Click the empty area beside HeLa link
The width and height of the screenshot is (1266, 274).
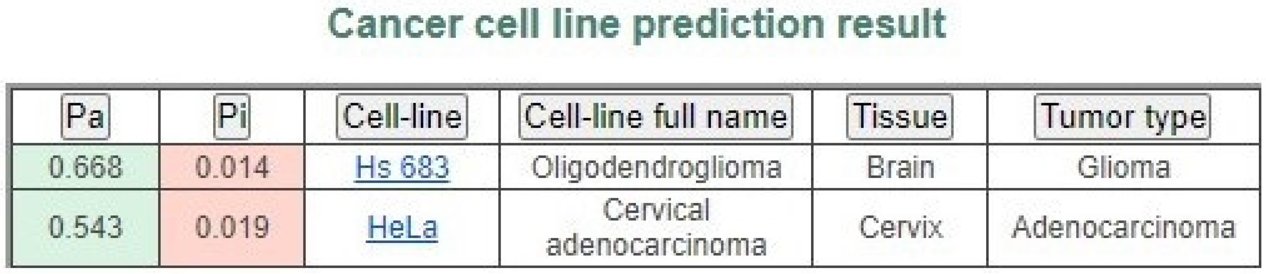click(x=469, y=228)
